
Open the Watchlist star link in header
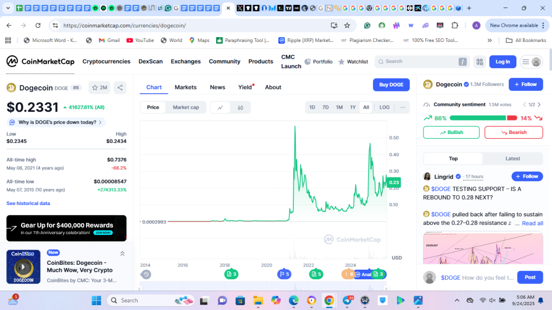353,61
